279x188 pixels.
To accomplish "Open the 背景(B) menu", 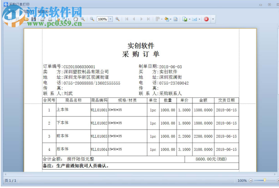I will pyautogui.click(x=43, y=11).
